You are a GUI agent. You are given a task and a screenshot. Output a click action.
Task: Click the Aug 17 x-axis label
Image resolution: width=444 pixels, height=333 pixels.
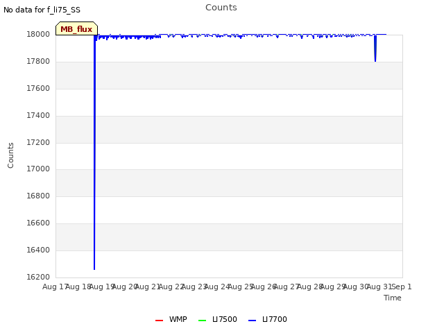55,287
